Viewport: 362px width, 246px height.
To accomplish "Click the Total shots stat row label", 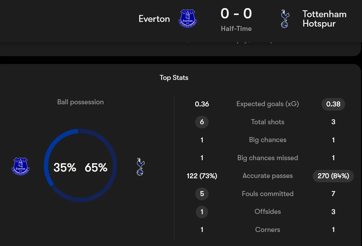I will [268, 122].
